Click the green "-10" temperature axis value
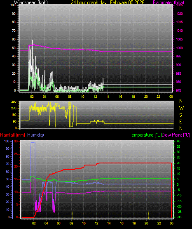Viewport: 192px width, 229px height. pyautogui.click(x=179, y=196)
